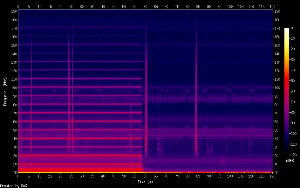Click the 40 label on right frequency axis
300x188 pixels.
click(276, 138)
